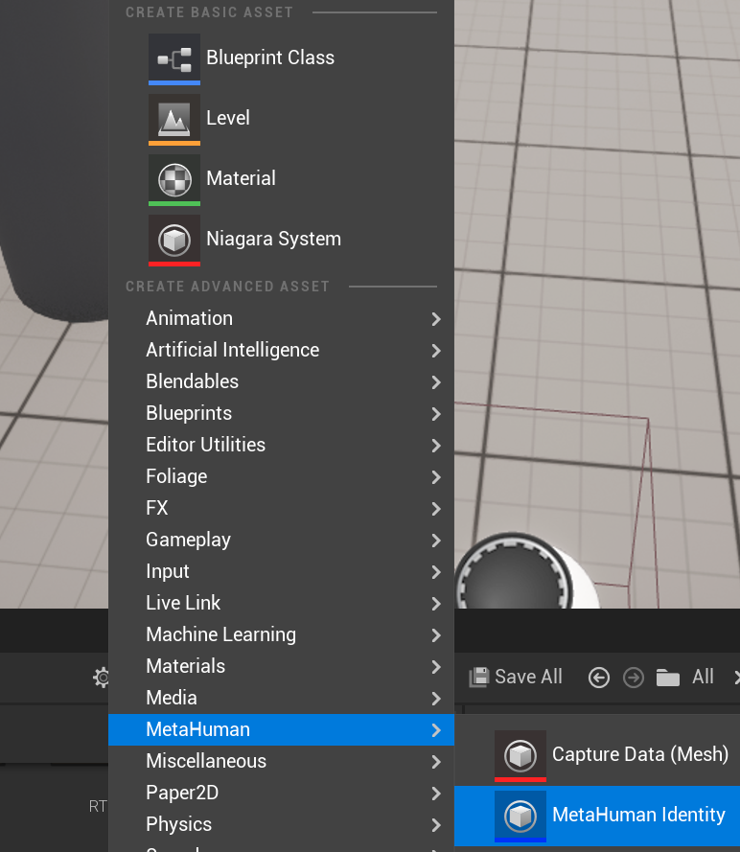Go forward with the right arrow icon
The height and width of the screenshot is (852, 740).
click(x=634, y=678)
